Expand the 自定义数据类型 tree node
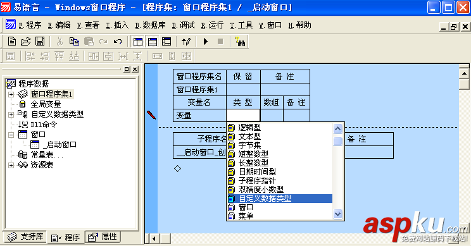This screenshot has width=471, height=246. 11,114
